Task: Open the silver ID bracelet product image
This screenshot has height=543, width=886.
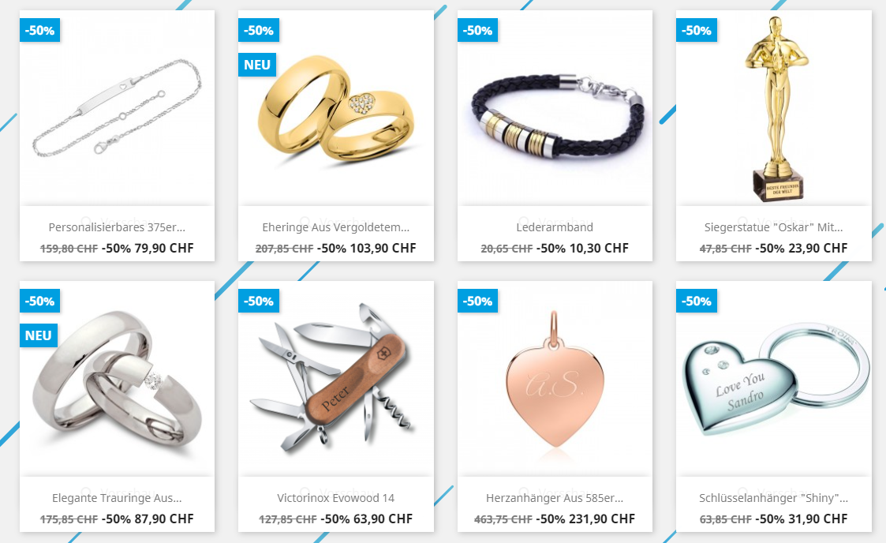Action: [117, 107]
